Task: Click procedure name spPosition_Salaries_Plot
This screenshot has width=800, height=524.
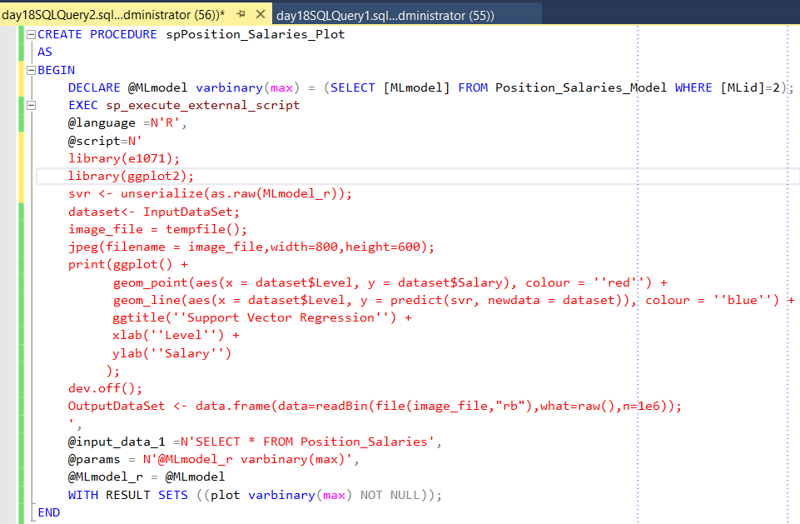Action: (x=255, y=35)
